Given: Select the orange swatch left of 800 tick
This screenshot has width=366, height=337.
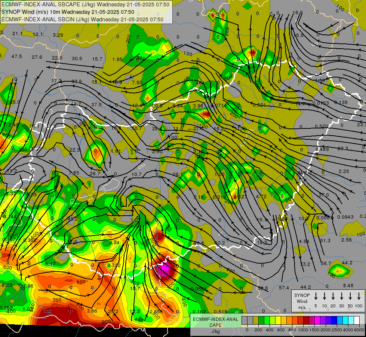Looking at the screenshot, I should [x=289, y=321].
